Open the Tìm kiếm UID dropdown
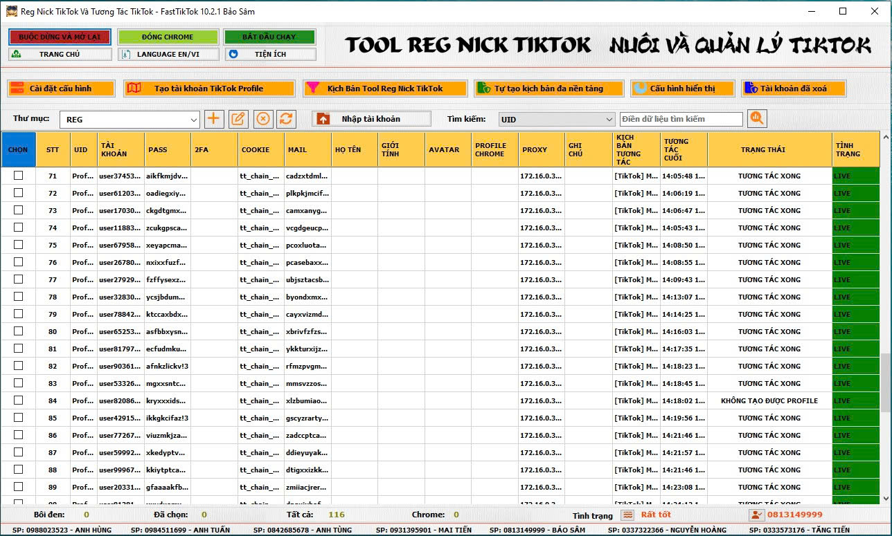The height and width of the screenshot is (536, 892). [x=557, y=119]
